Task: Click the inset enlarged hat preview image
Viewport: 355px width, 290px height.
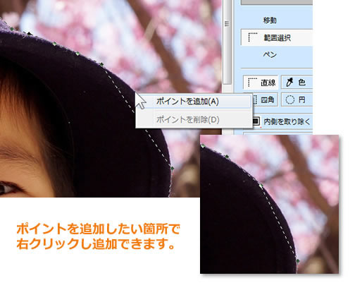Action: click(x=270, y=204)
